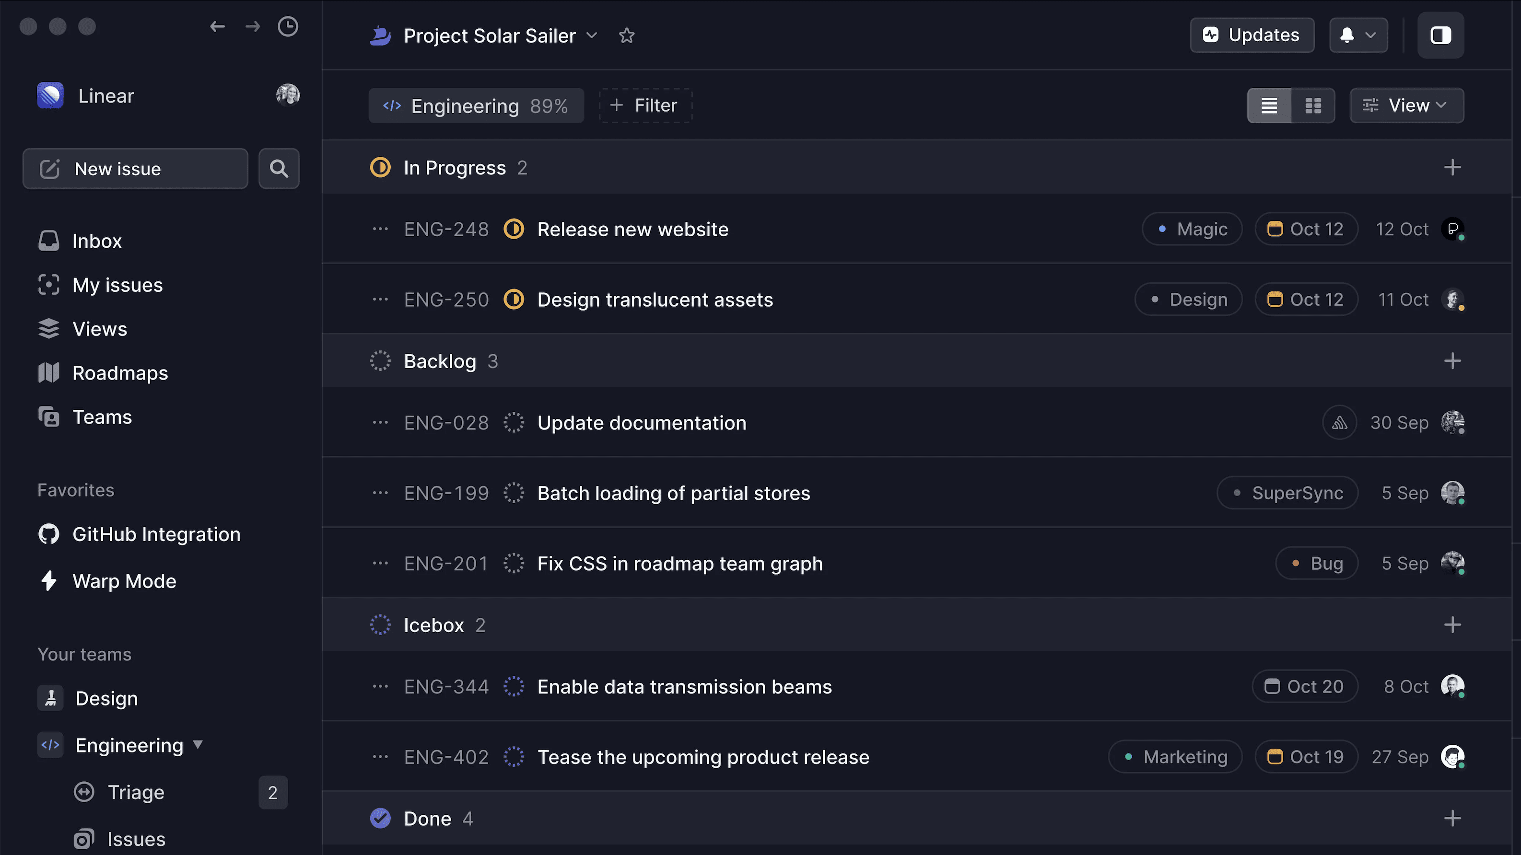
Task: Add an issue to Icebox with plus
Action: (x=1452, y=625)
